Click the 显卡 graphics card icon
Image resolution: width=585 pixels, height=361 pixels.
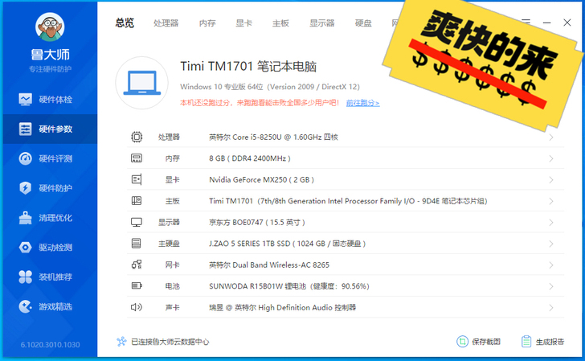137,179
